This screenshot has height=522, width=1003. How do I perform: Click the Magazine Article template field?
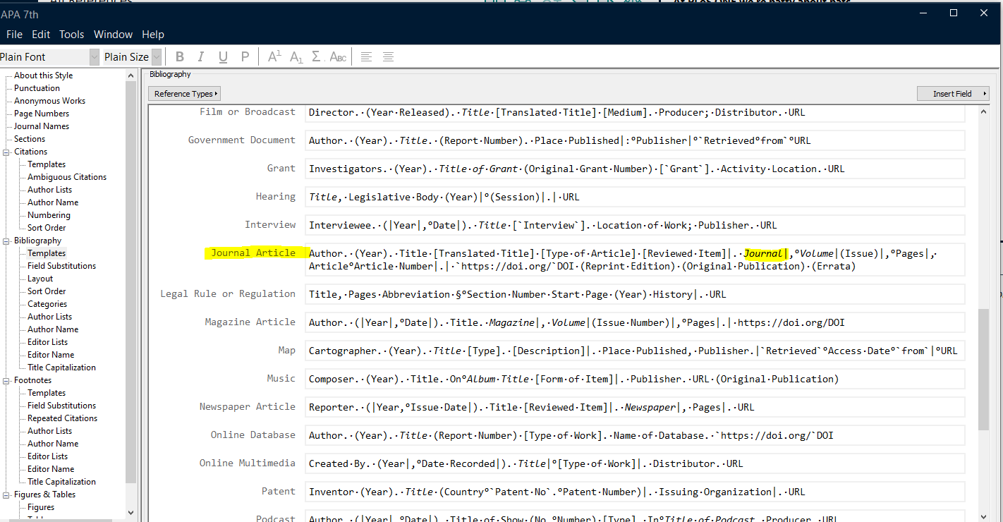tap(635, 322)
